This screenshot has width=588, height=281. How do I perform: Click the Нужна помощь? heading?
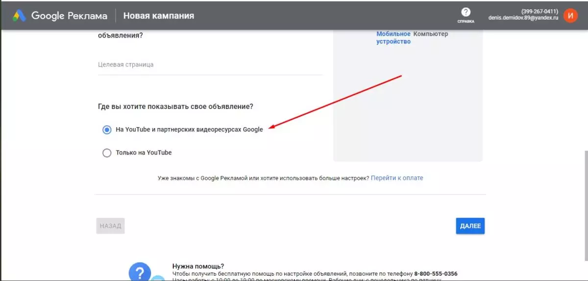click(198, 266)
